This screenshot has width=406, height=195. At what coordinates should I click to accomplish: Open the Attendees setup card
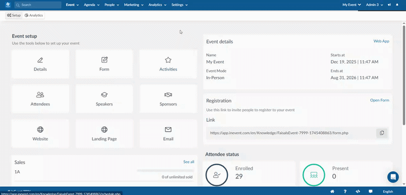(x=40, y=99)
